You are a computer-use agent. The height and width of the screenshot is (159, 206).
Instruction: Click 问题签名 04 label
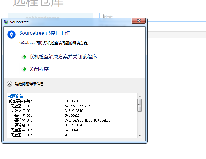pos(21,120)
